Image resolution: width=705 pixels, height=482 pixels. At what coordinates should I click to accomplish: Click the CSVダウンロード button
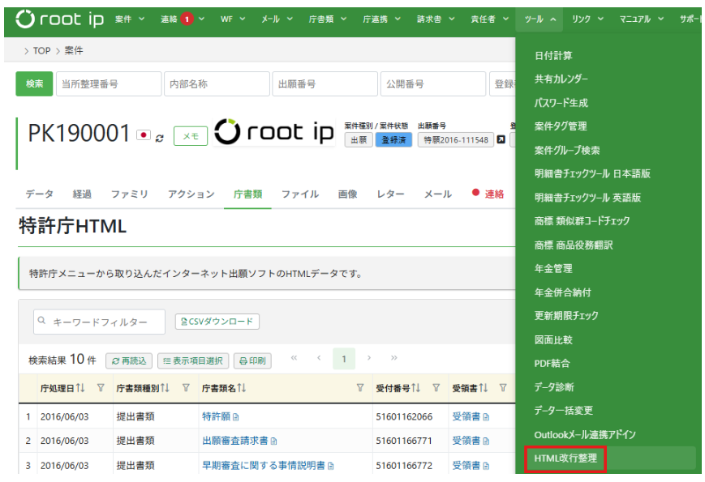click(x=217, y=322)
